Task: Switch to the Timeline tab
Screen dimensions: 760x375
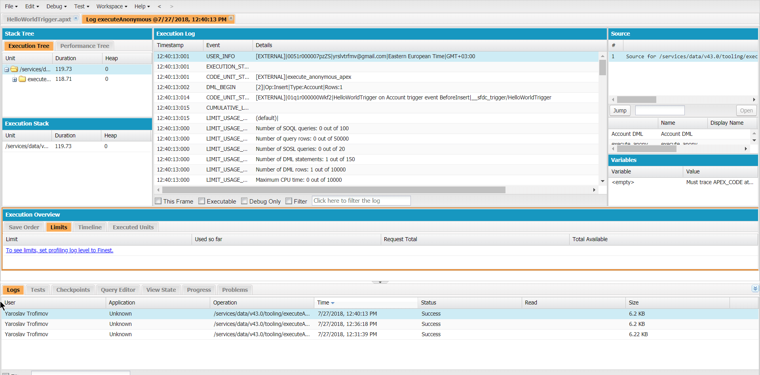Action: [90, 227]
